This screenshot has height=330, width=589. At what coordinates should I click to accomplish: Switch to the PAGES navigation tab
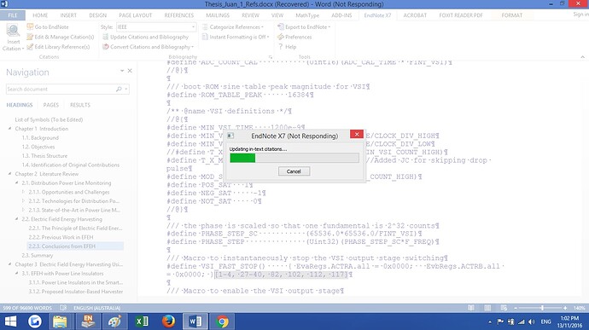point(50,105)
